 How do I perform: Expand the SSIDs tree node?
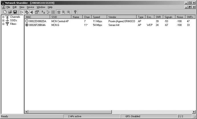[x=3, y=20]
